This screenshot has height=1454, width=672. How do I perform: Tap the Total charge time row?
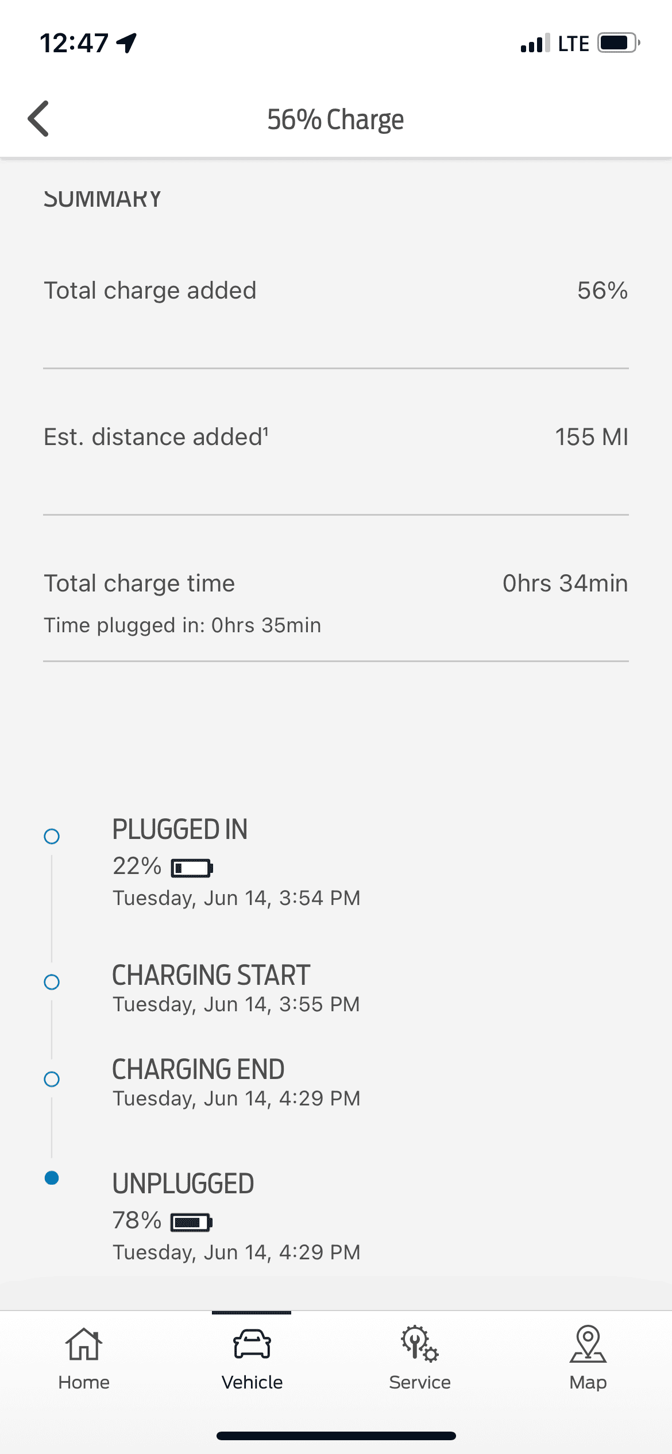(x=335, y=583)
